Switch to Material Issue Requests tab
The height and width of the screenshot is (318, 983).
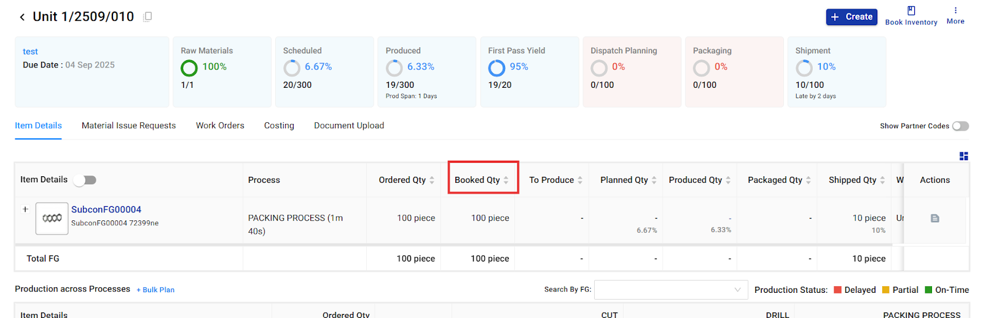click(128, 126)
